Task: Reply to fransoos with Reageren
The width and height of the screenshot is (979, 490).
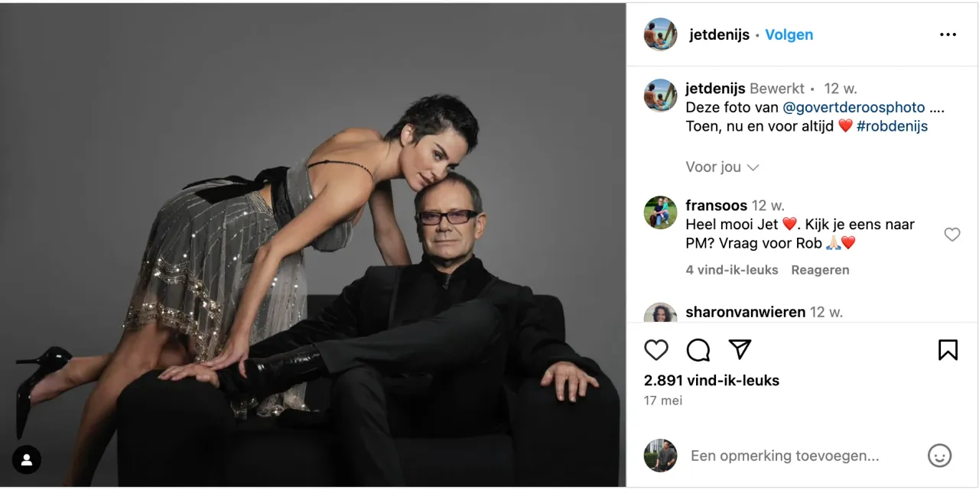Action: click(820, 270)
